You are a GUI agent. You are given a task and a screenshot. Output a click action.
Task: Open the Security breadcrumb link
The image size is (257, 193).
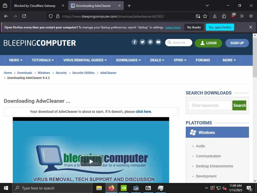click(x=61, y=73)
